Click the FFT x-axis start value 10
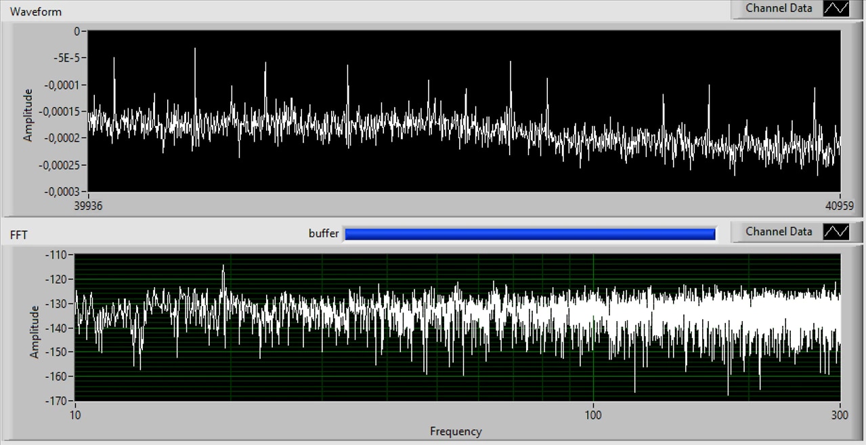866x445 pixels. pyautogui.click(x=74, y=415)
